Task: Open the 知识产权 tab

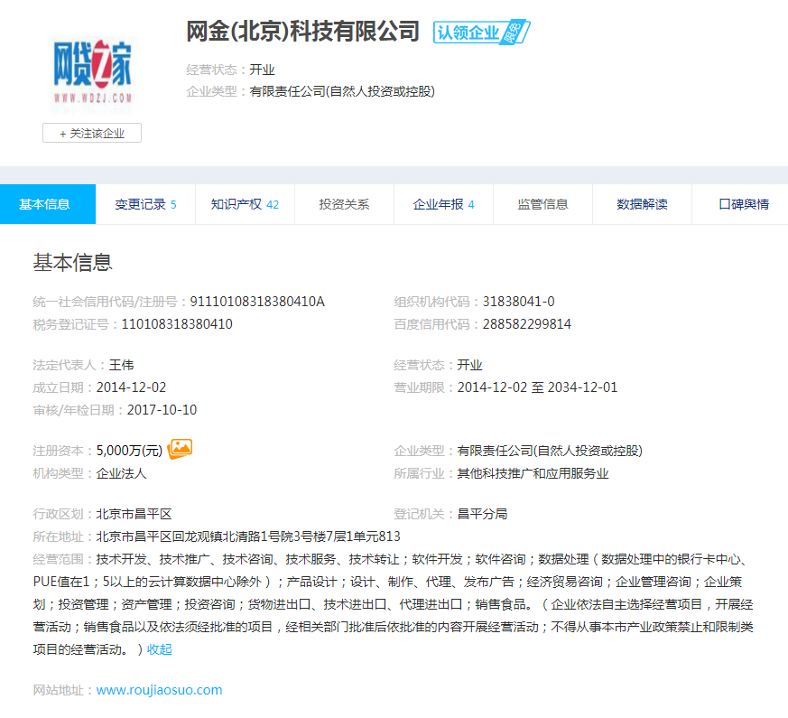Action: coord(245,204)
